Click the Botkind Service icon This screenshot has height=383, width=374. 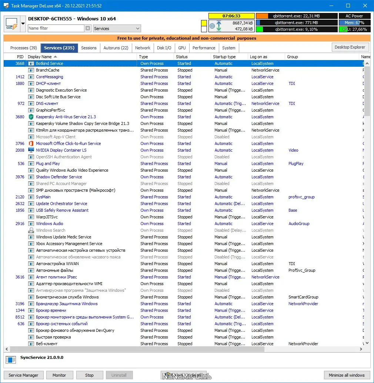tap(31, 63)
